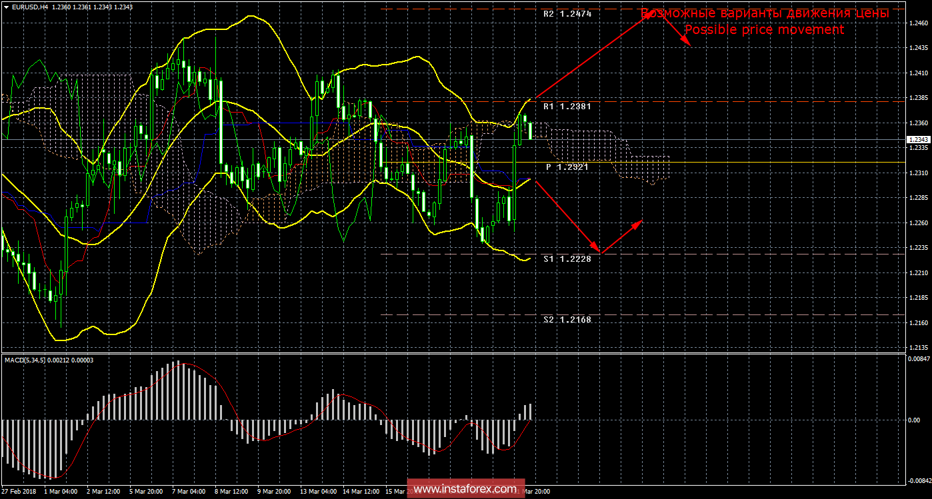Click the 0.00847 value on MACD scale

(917, 359)
